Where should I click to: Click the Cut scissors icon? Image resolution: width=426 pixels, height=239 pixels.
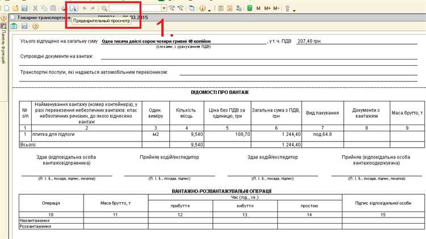[35, 8]
